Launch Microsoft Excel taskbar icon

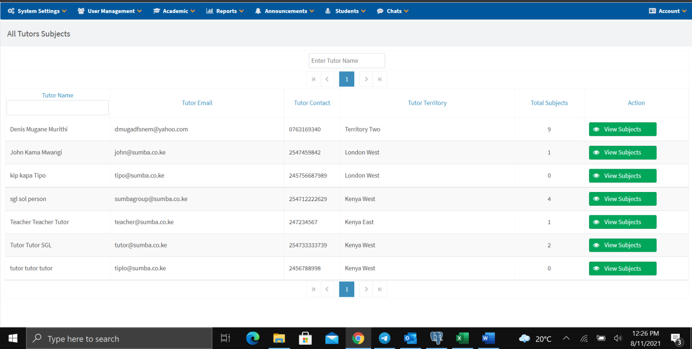462,338
